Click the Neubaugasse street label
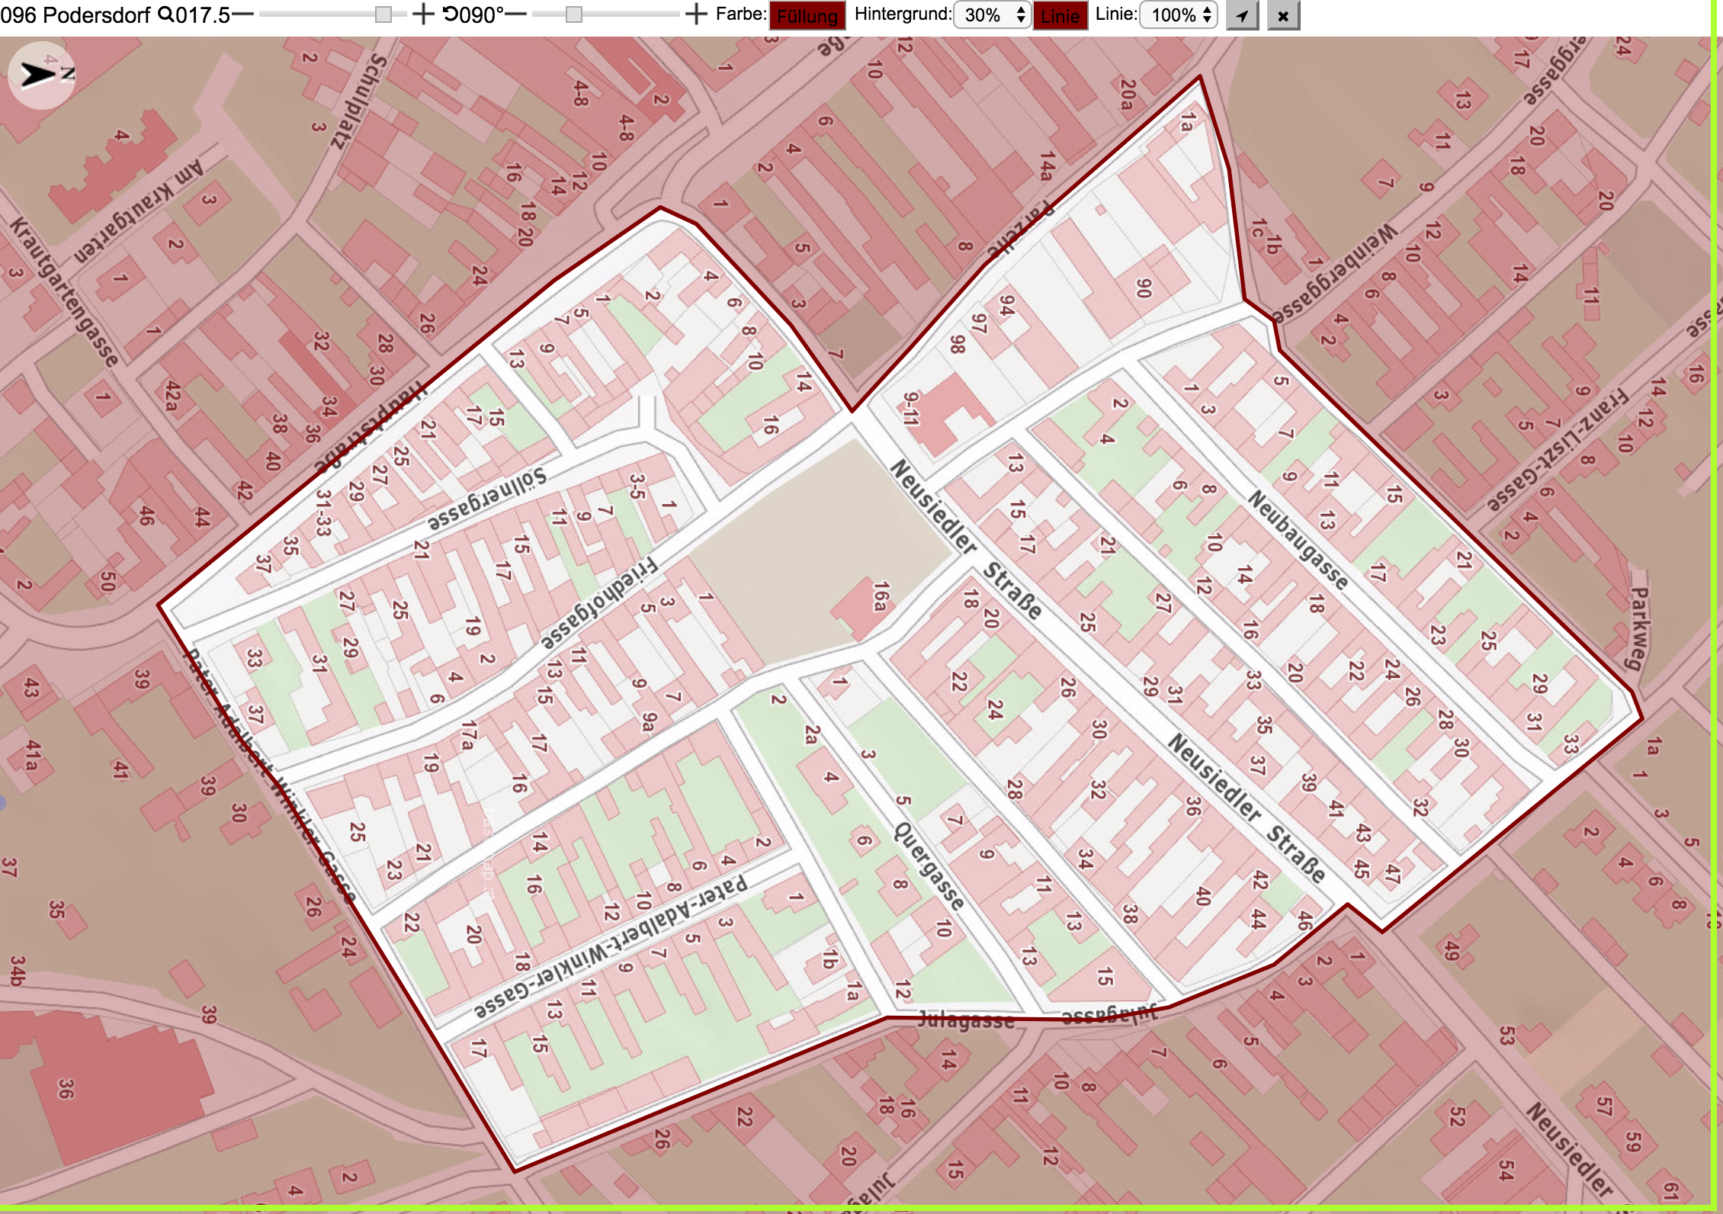The height and width of the screenshot is (1214, 1723). click(1298, 540)
